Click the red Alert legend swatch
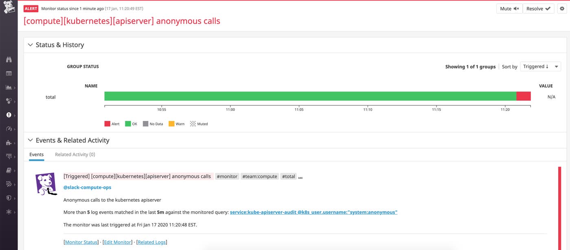The image size is (570, 250). [x=107, y=124]
